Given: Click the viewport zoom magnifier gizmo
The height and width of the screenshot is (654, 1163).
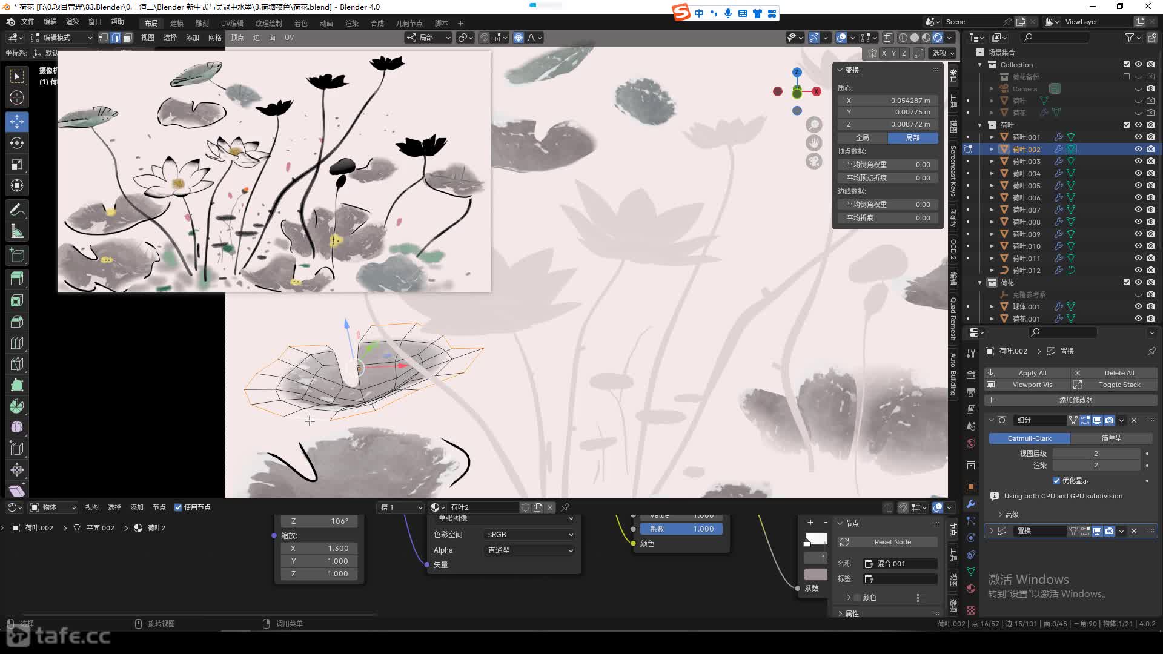Looking at the screenshot, I should point(814,125).
